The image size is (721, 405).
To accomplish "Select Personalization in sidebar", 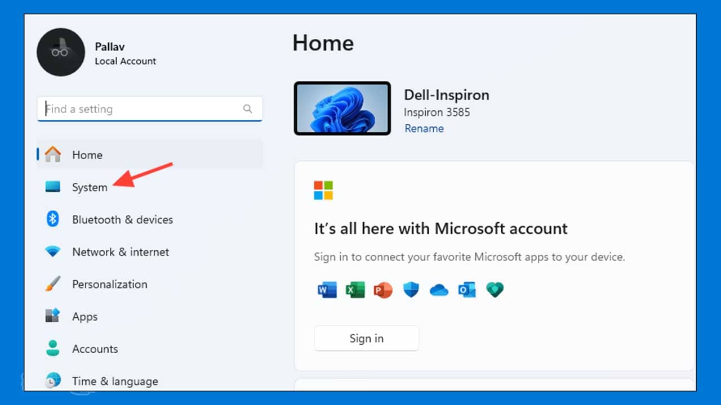I will point(150,284).
